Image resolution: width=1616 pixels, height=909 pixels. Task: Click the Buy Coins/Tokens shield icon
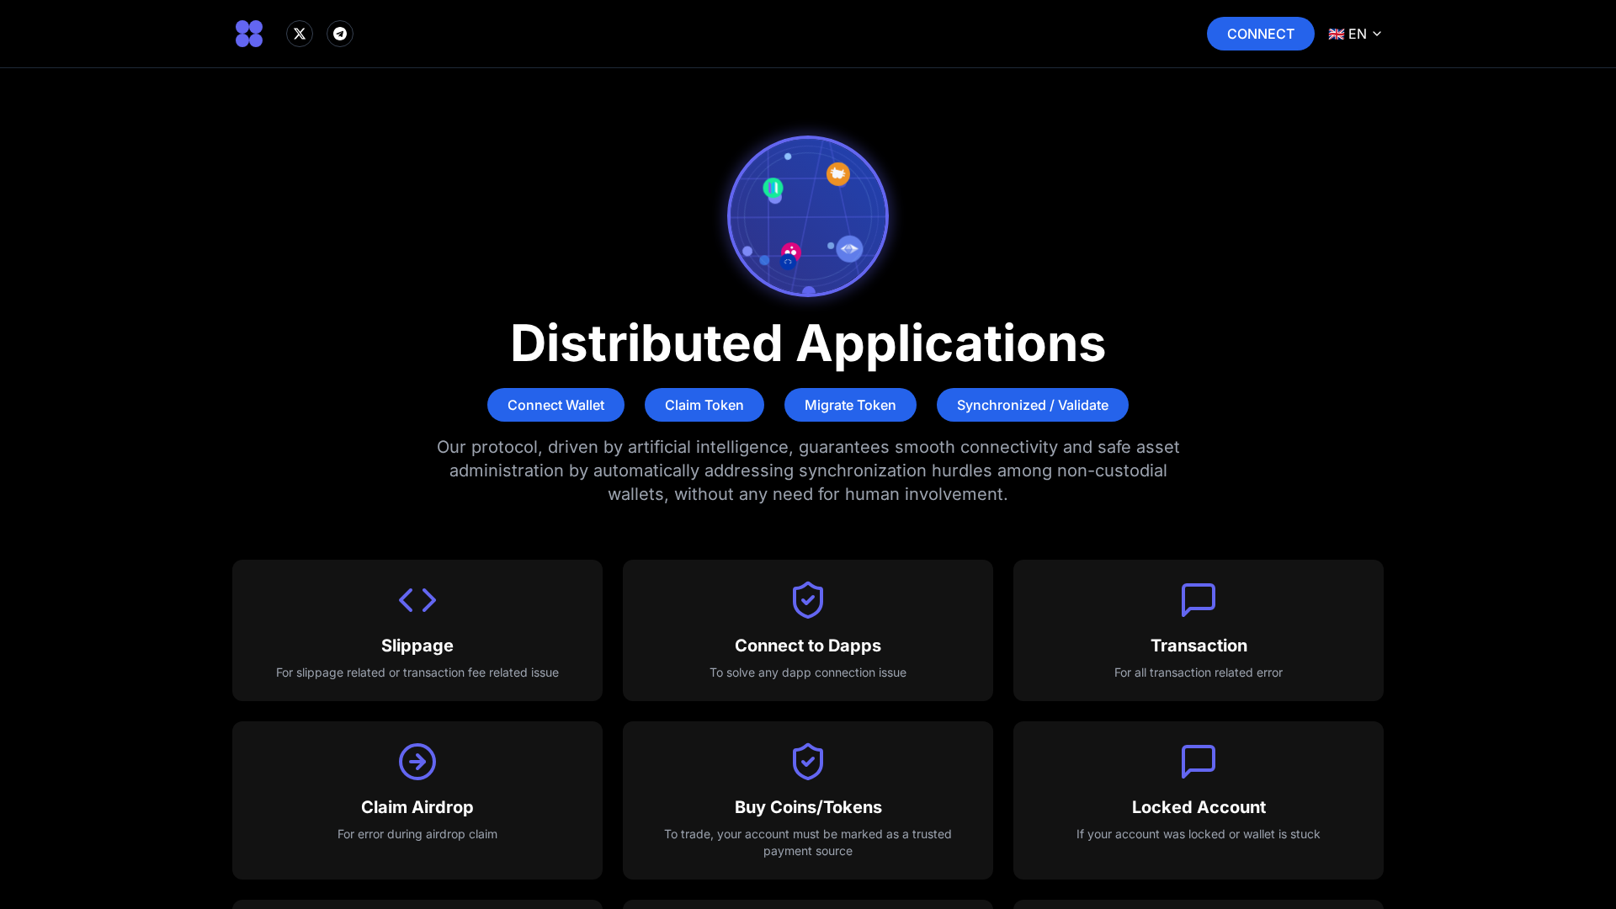click(808, 762)
